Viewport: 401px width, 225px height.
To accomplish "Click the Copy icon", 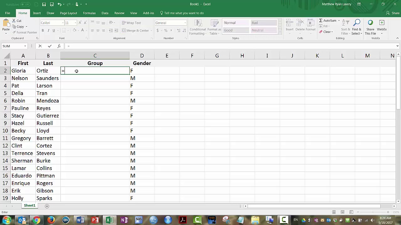I will [x=14, y=27].
